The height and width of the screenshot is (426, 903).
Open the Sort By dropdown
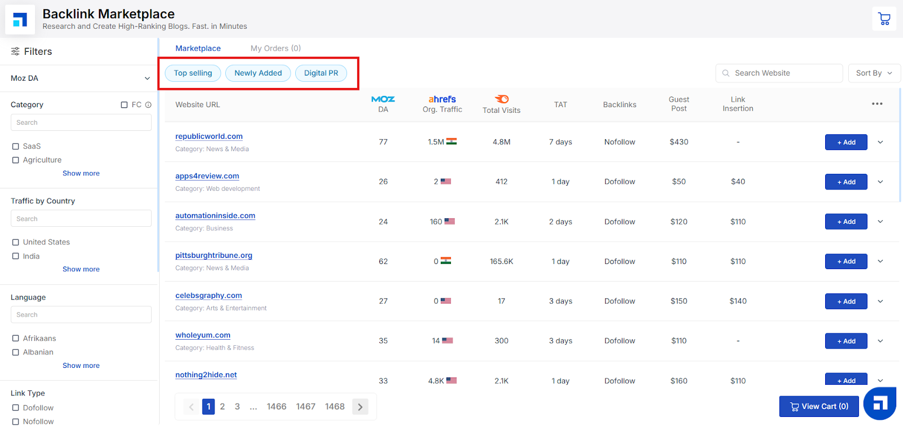(874, 73)
